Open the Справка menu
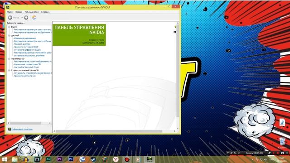The width and height of the screenshot is (290, 163). tap(45, 12)
